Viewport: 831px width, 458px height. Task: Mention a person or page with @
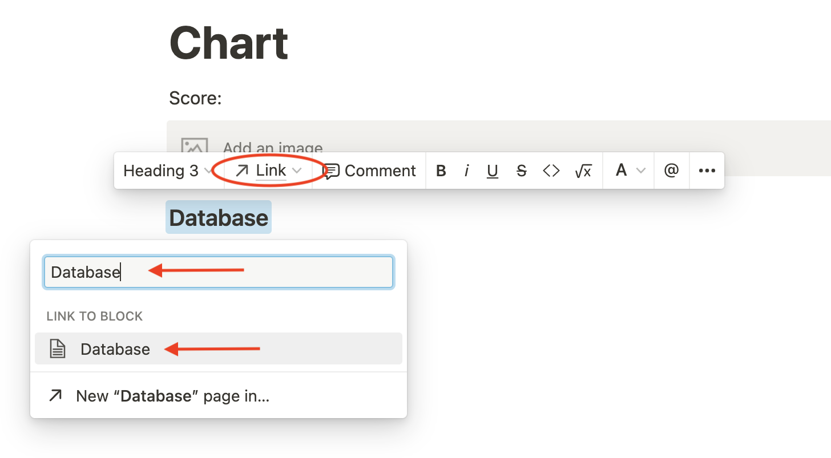[672, 171]
